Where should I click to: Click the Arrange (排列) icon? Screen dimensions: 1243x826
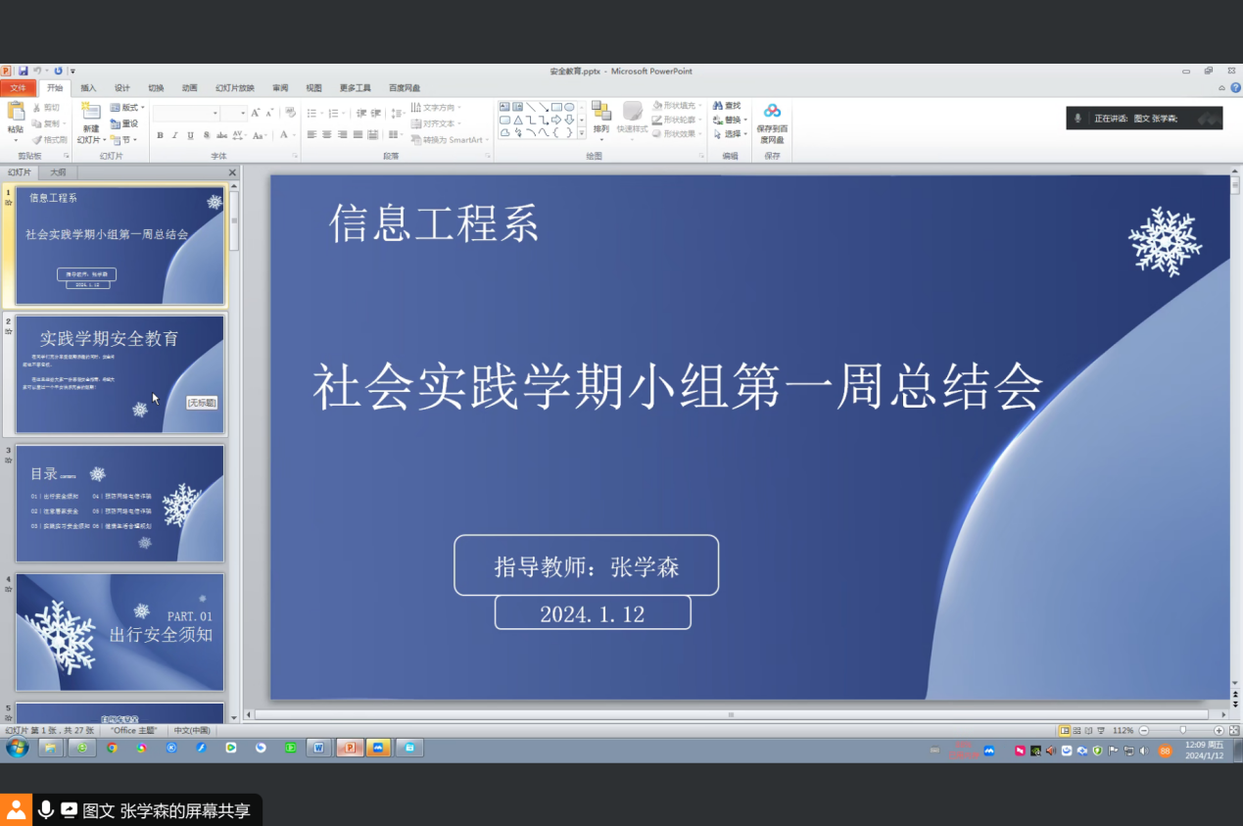point(600,112)
